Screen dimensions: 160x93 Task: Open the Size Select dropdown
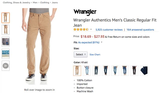80,54
